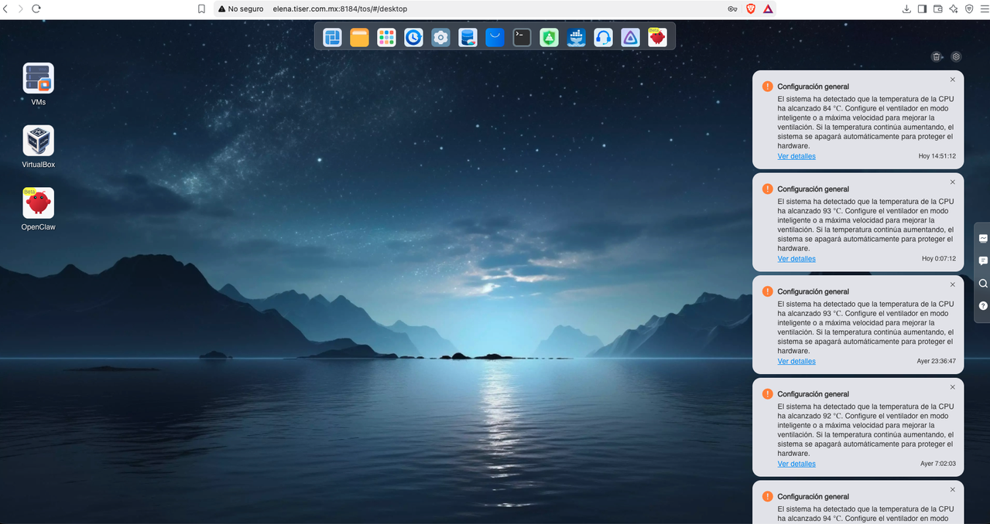This screenshot has height=524, width=990.
Task: Open notification settings gear icon
Action: pos(956,56)
